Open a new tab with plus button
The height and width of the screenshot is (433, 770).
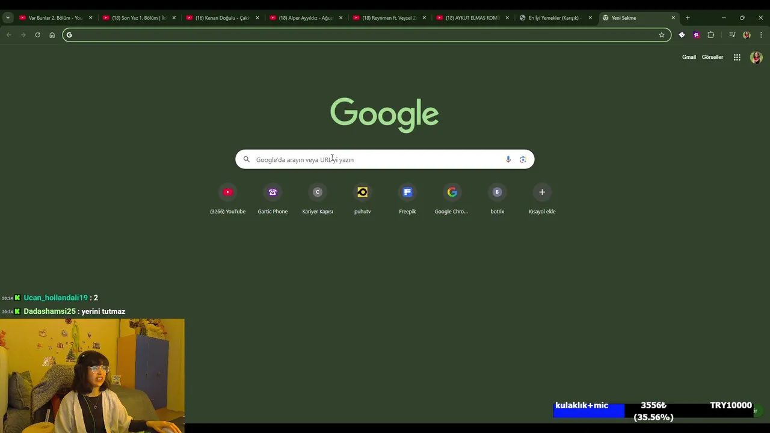click(x=688, y=18)
